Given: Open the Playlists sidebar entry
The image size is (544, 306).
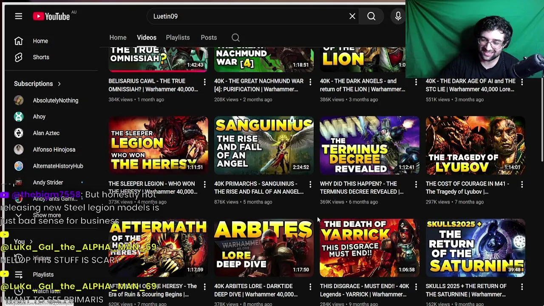Looking at the screenshot, I should tap(43, 275).
